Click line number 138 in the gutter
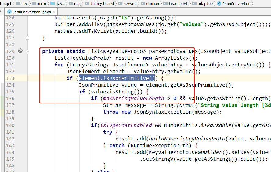Image resolution: width=271 pixels, height=172 pixels. point(10,112)
